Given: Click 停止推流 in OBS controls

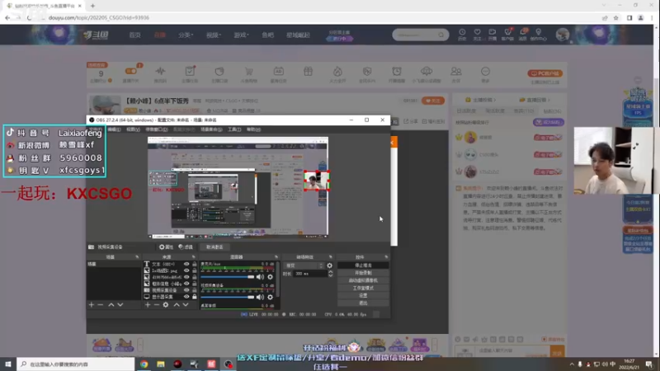Looking at the screenshot, I should [363, 265].
